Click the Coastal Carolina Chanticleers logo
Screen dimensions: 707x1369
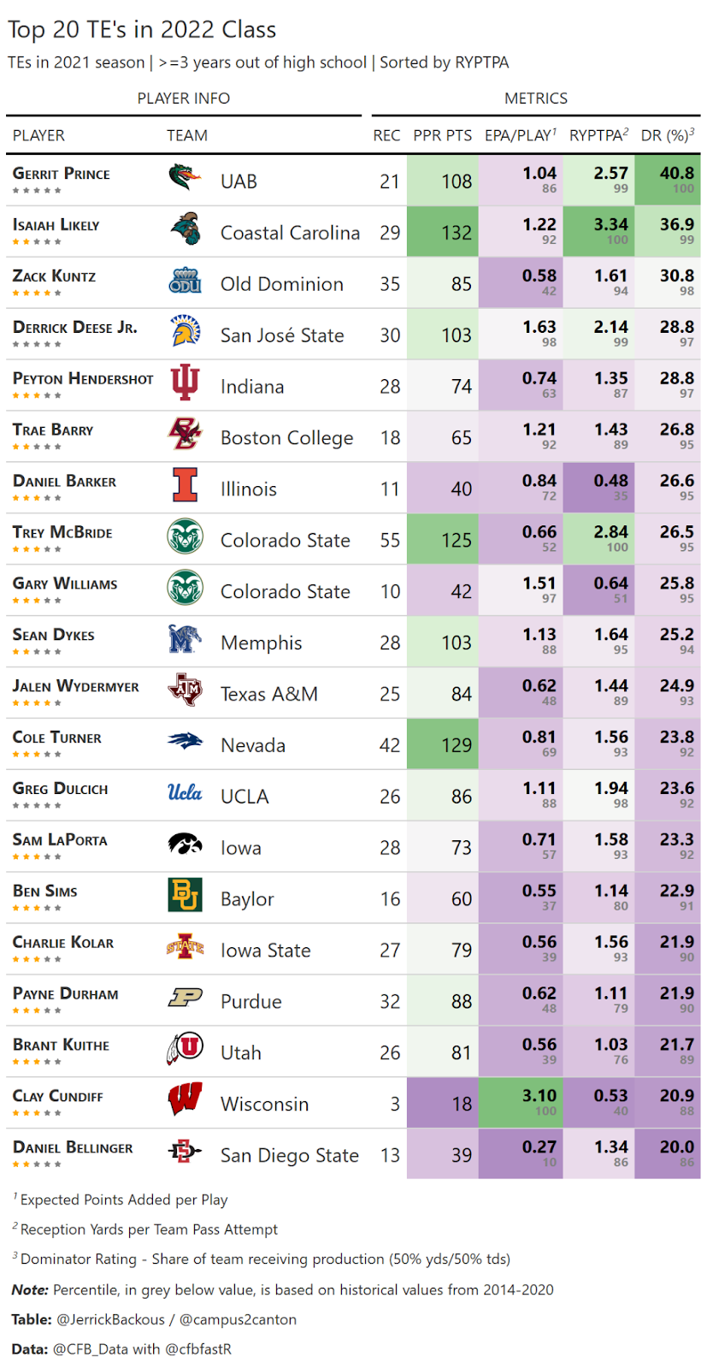tap(185, 229)
